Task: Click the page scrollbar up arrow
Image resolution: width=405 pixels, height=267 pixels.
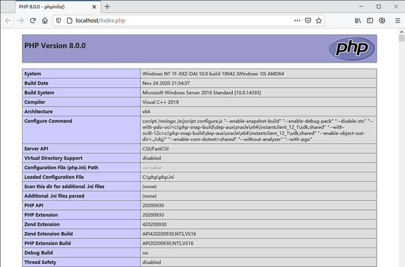Action: pyautogui.click(x=401, y=32)
